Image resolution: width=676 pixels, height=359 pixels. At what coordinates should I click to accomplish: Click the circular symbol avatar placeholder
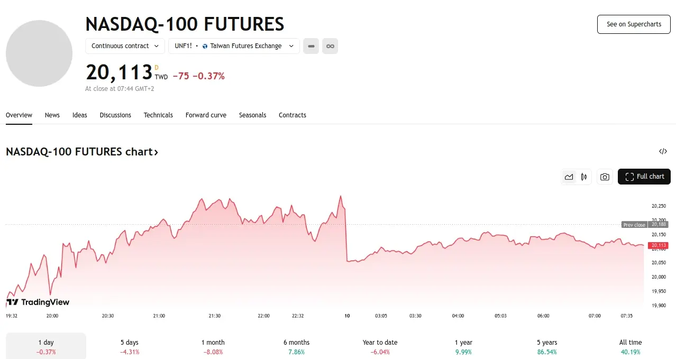point(39,53)
